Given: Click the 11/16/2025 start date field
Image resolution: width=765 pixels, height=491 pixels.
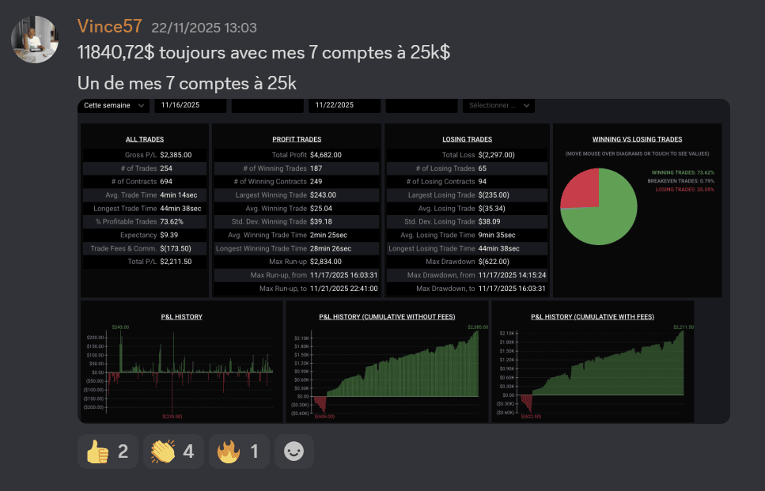Looking at the screenshot, I should click(x=190, y=105).
